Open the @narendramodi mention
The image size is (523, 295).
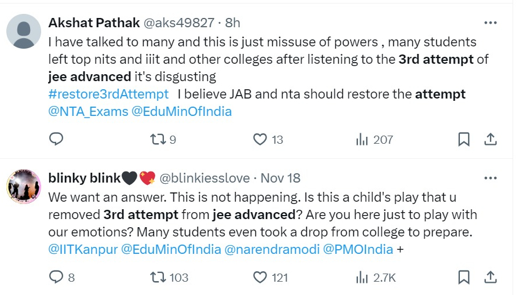[270, 250]
